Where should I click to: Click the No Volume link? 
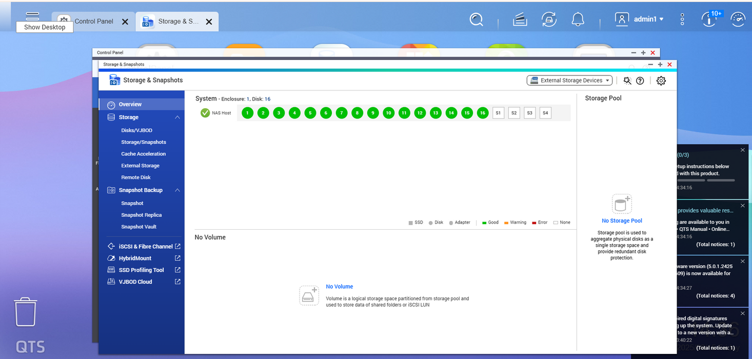coord(340,287)
